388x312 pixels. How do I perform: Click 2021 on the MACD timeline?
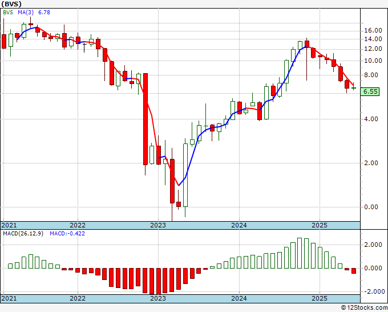click(x=9, y=298)
